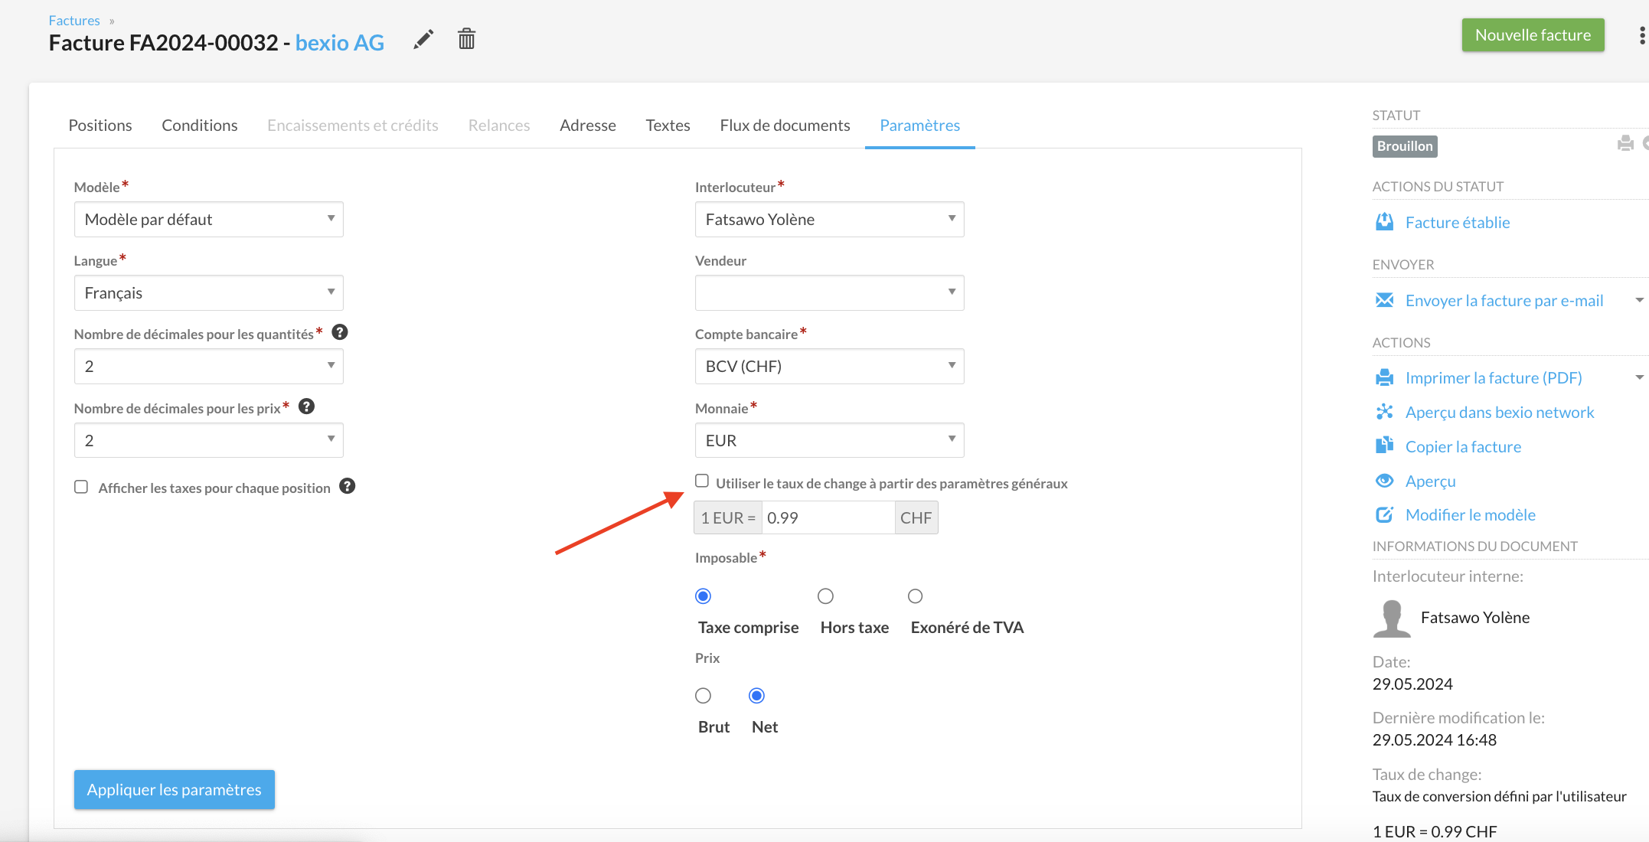Choose the Brut price radio button

coord(703,696)
